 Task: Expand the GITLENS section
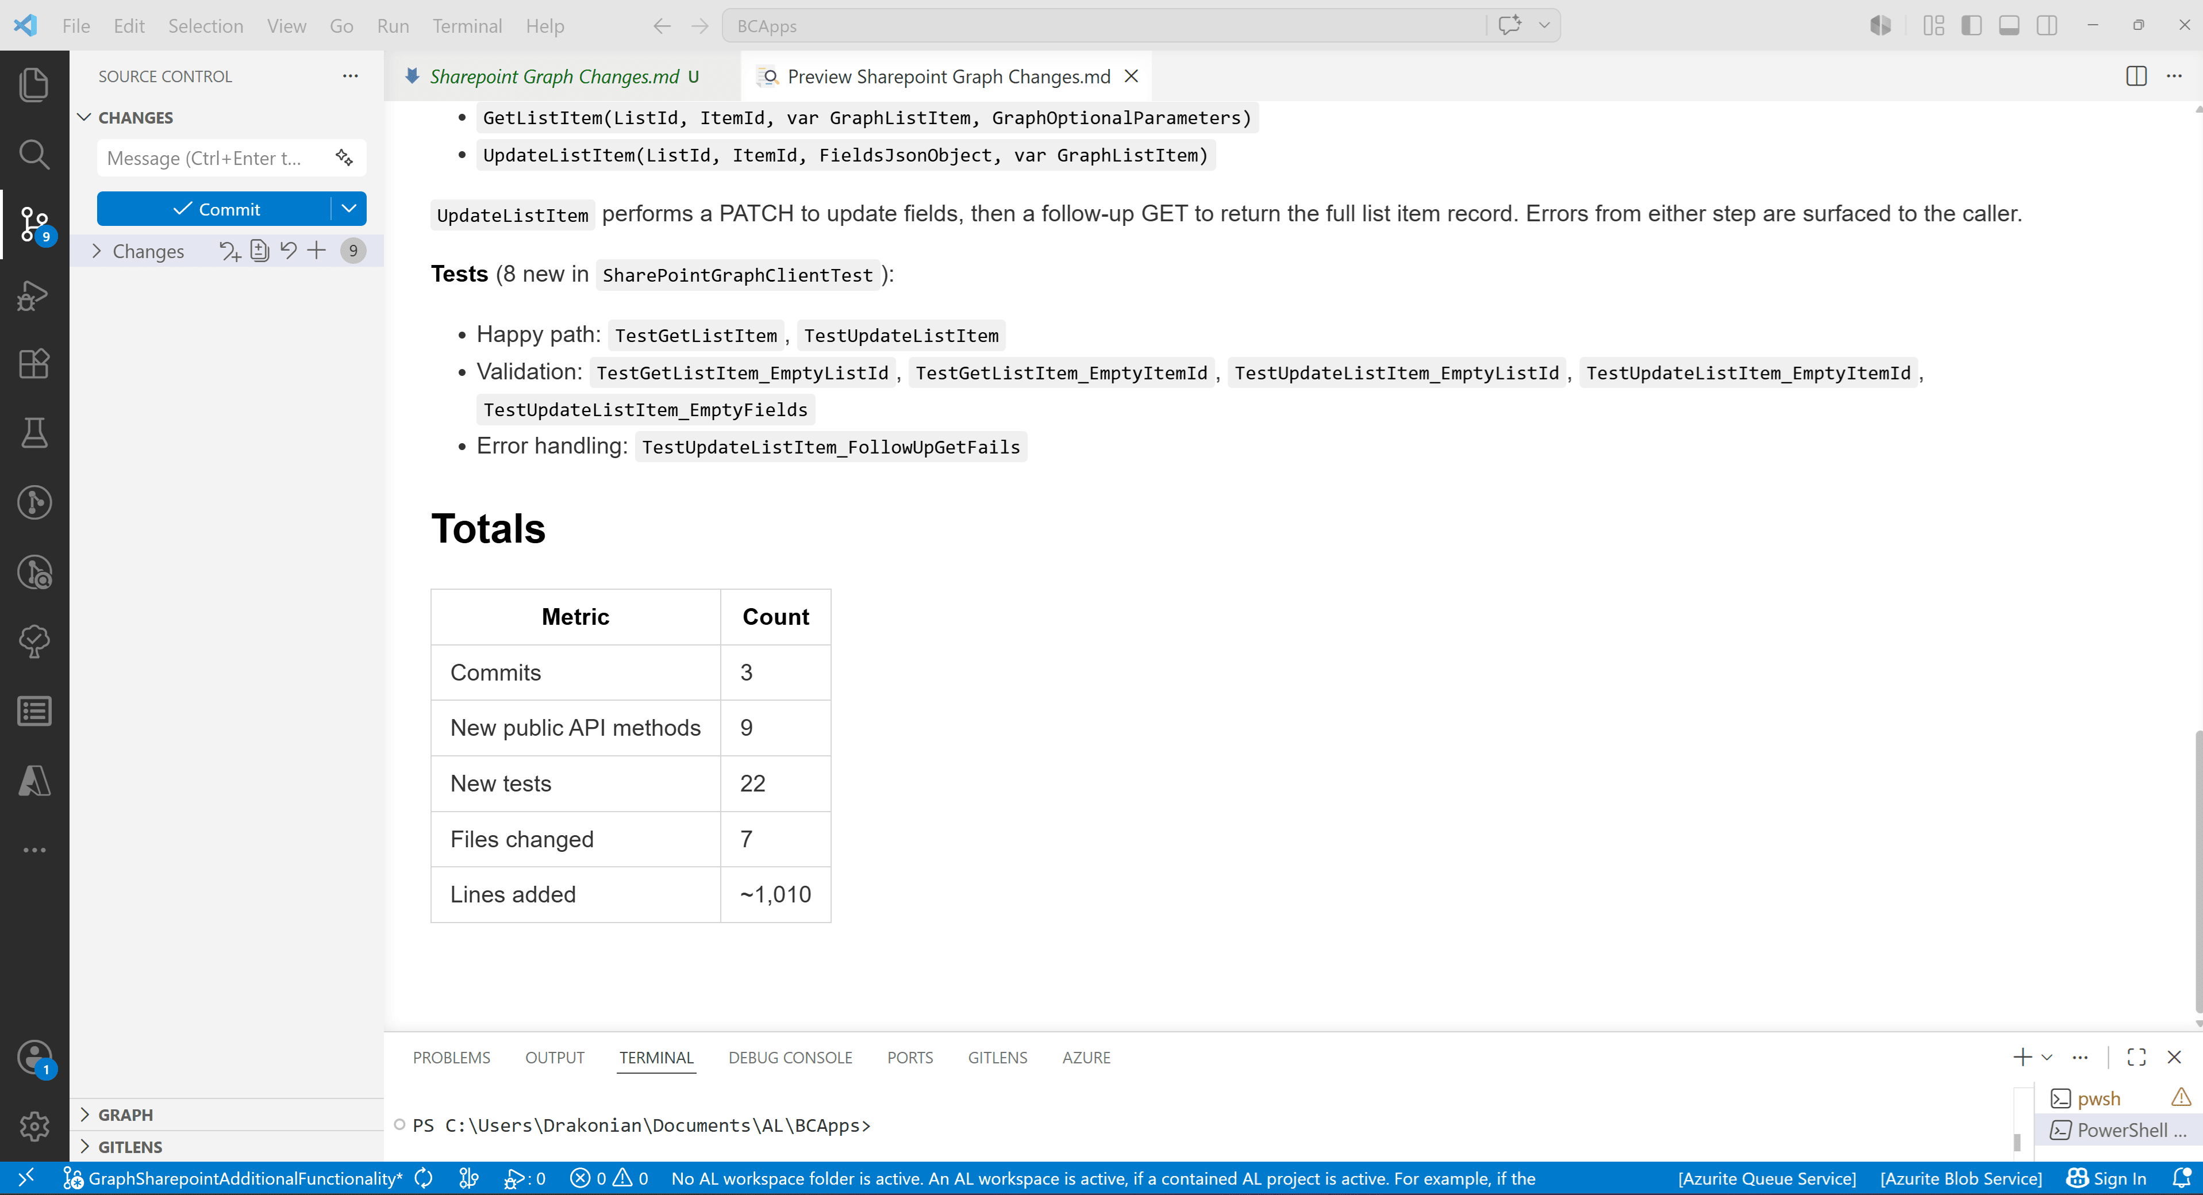84,1146
